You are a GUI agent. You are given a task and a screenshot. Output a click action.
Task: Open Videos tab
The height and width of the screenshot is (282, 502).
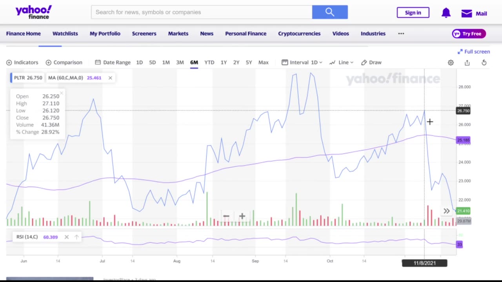click(341, 34)
